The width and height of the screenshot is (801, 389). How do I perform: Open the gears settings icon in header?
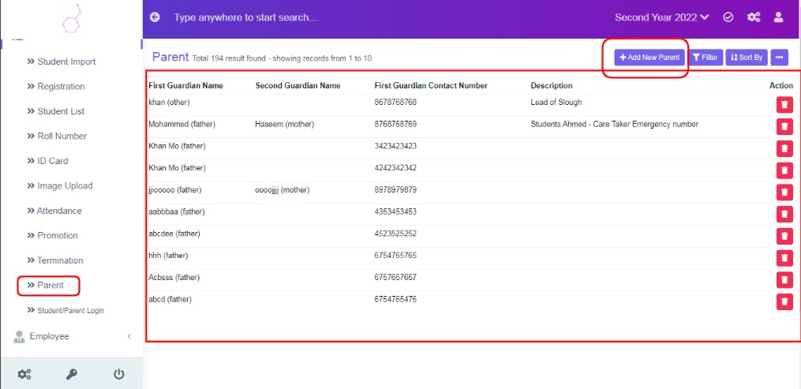point(754,17)
